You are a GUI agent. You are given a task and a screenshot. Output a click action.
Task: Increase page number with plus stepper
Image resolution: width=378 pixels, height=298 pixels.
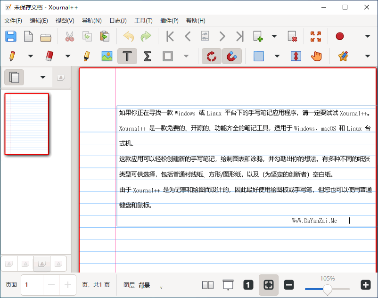pos(68,285)
